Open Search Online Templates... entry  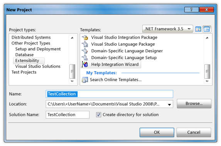116,80
